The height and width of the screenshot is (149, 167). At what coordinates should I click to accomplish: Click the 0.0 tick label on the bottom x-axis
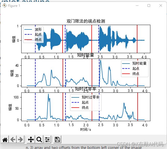pos(27,125)
